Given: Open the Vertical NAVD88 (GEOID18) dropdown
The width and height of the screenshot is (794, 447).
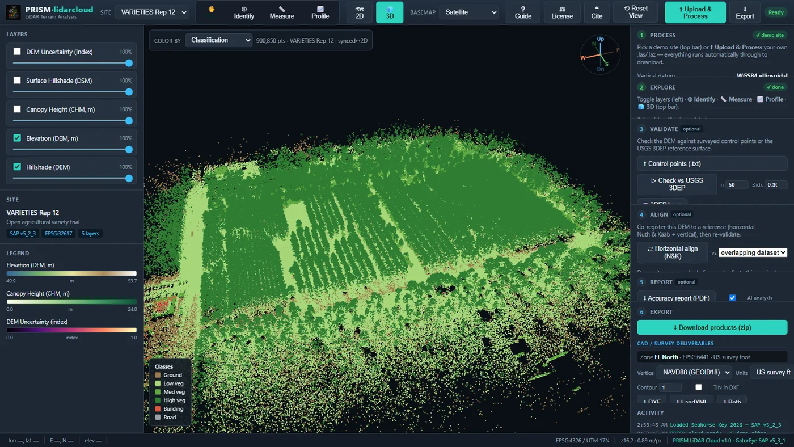Looking at the screenshot, I should [694, 373].
